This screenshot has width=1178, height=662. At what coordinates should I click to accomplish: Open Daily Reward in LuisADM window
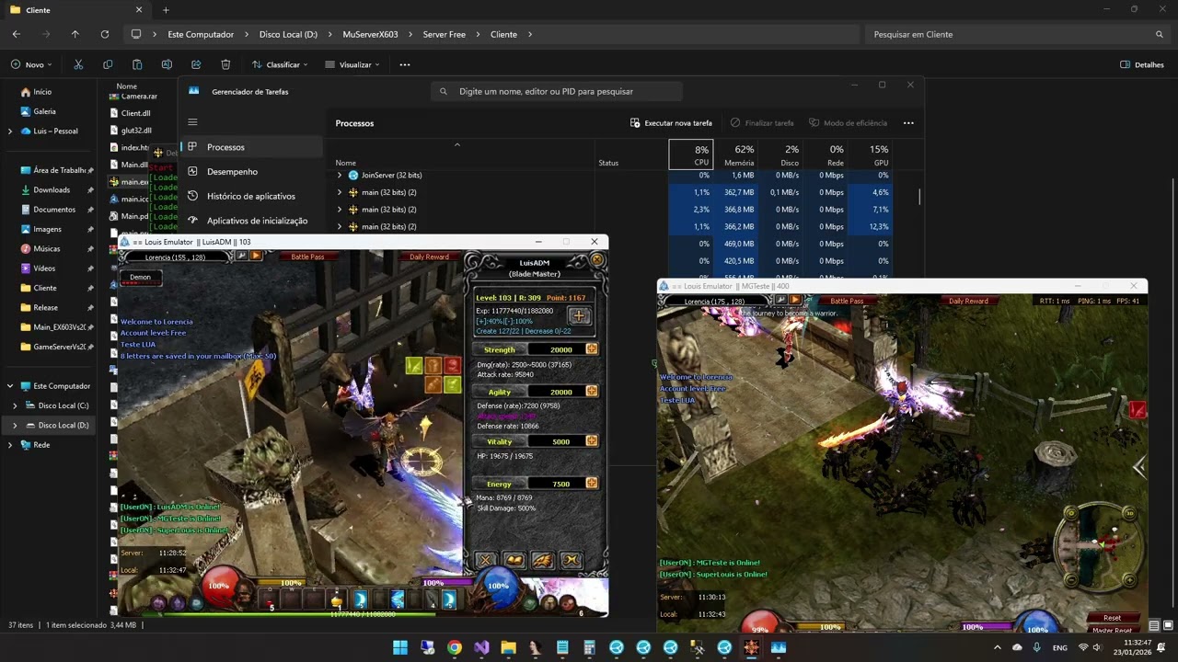tap(429, 257)
